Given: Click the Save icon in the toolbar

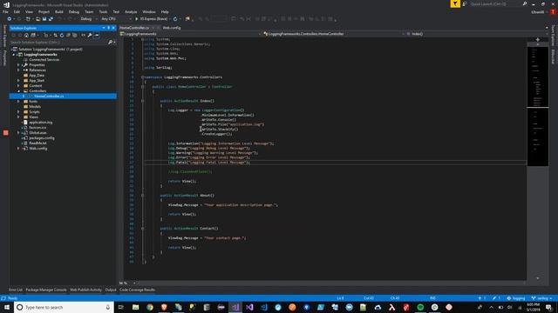Looking at the screenshot, I should (x=44, y=19).
